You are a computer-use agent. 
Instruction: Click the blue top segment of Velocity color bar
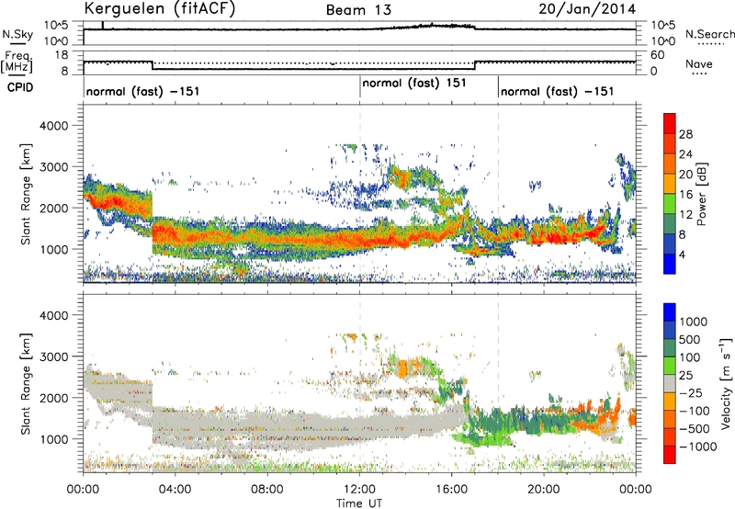(670, 312)
